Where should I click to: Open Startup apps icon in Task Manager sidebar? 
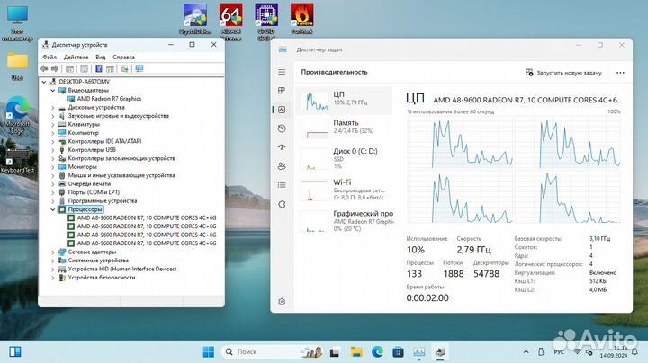click(282, 147)
